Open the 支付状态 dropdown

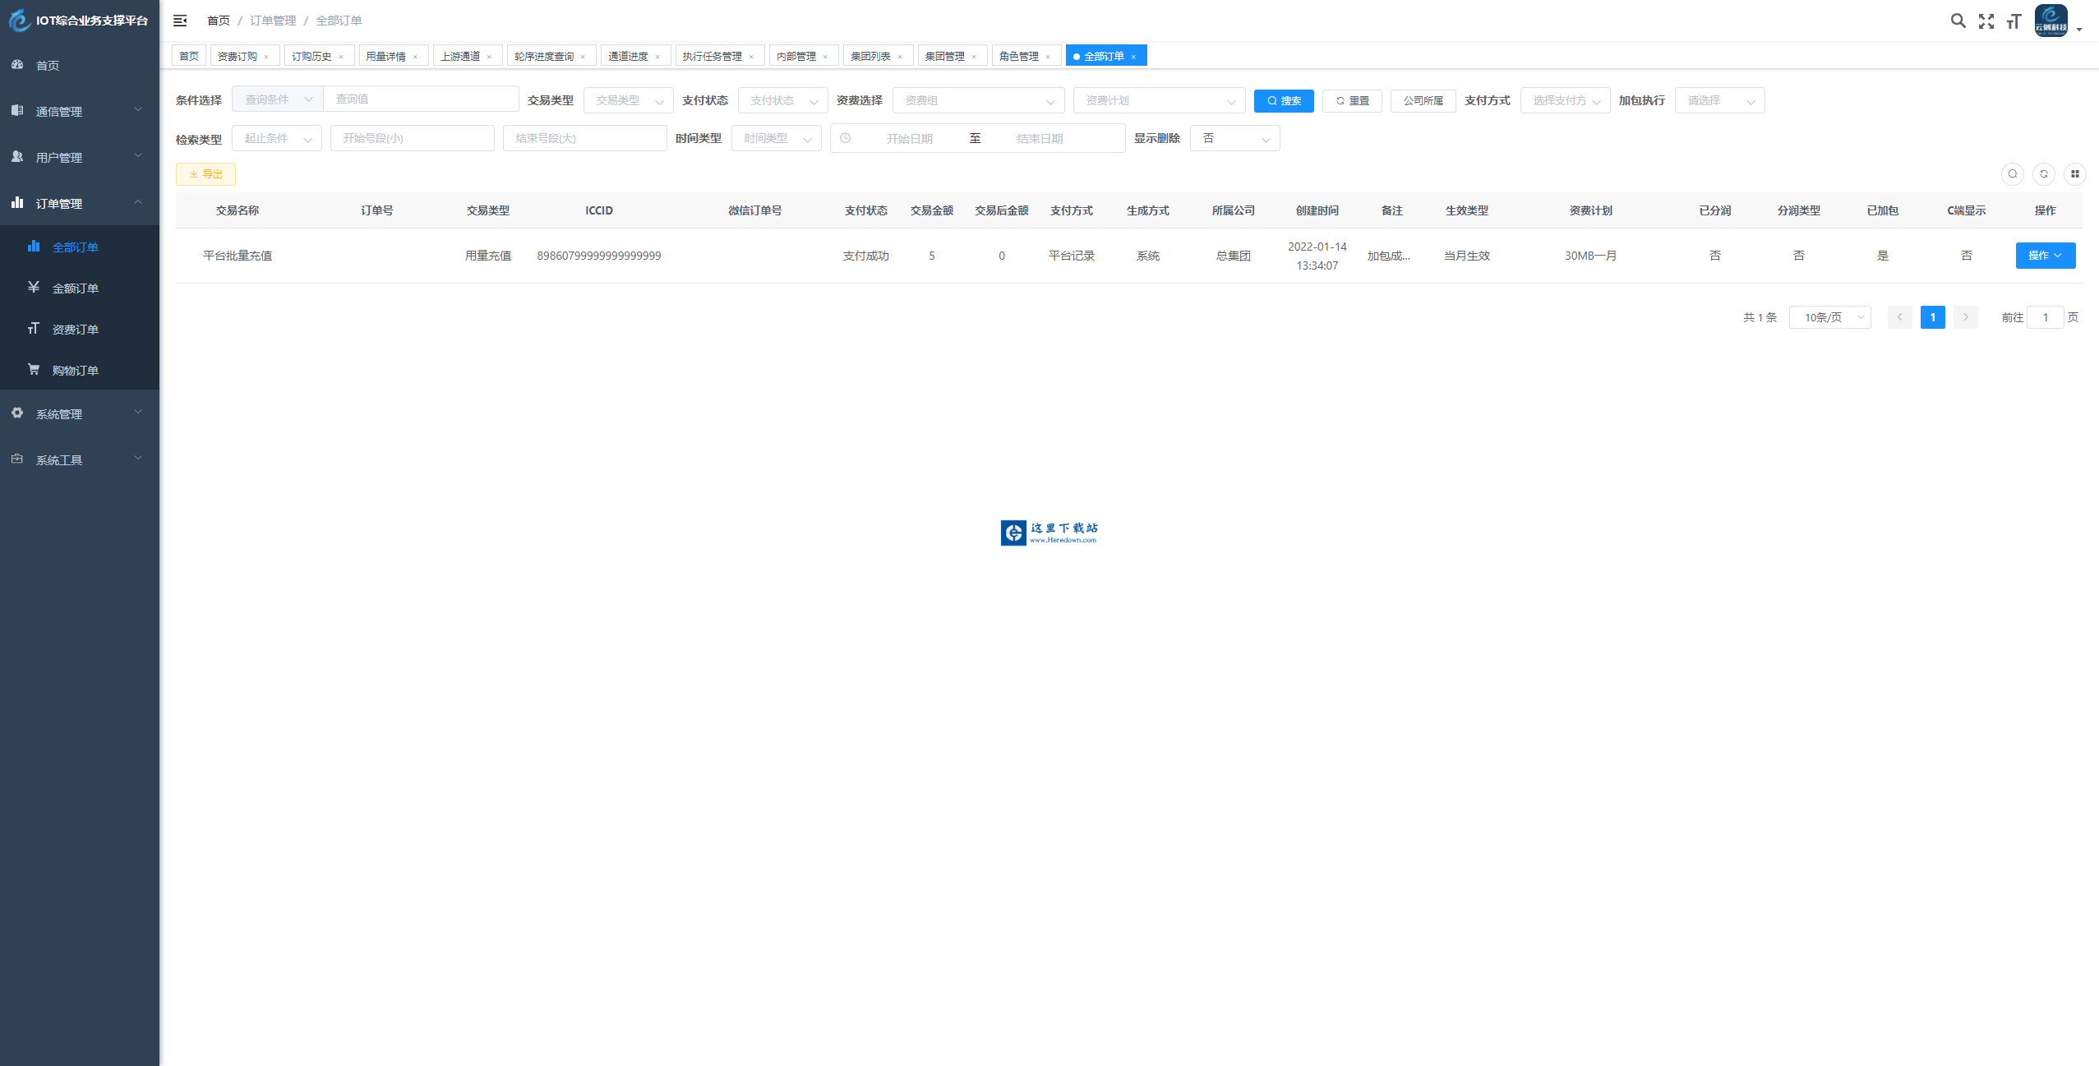tap(782, 100)
